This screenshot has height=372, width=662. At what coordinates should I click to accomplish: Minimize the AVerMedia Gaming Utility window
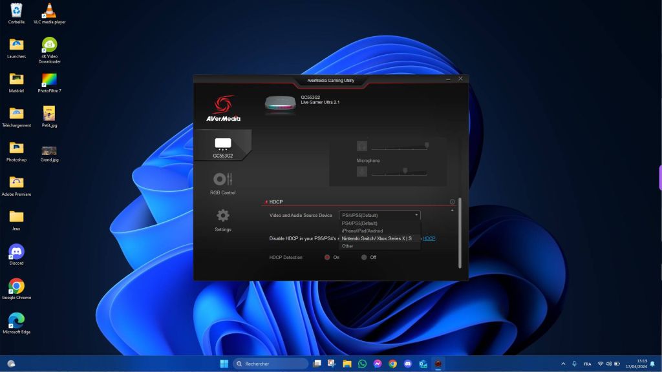click(449, 79)
